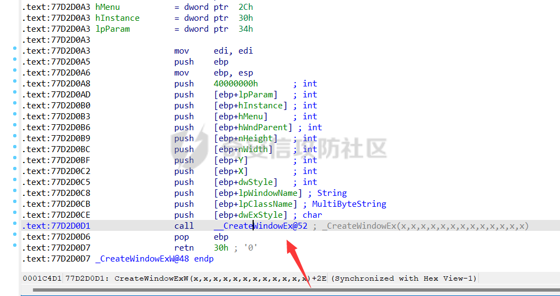The image size is (560, 296).
Task: Click [ebp+X] operand
Action: 231,172
